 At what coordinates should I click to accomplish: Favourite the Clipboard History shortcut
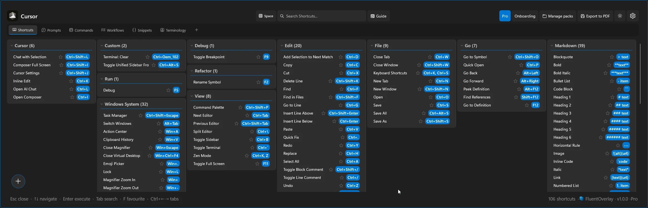point(160,139)
